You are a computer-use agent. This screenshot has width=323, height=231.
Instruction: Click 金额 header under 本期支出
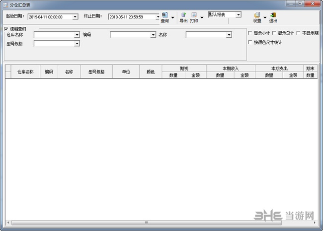pos(293,75)
